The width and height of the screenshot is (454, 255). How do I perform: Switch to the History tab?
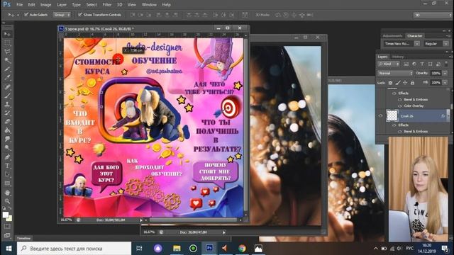pyautogui.click(x=397, y=57)
